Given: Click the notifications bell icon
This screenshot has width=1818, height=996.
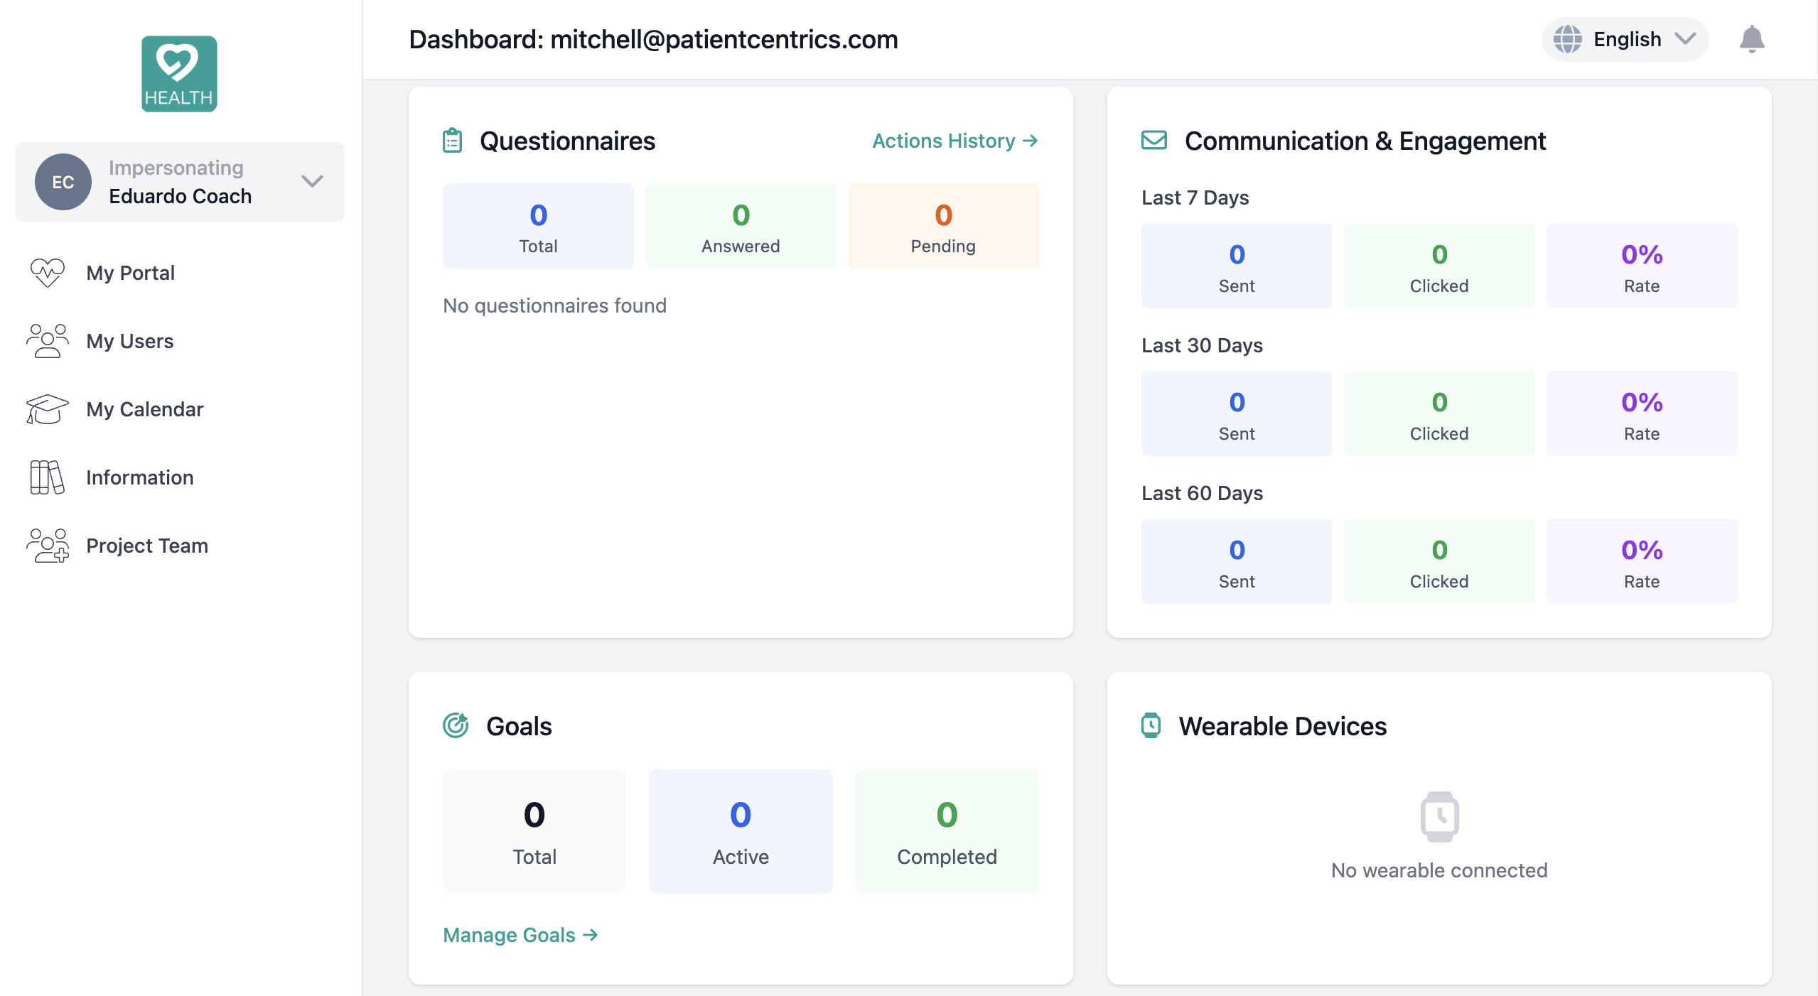Looking at the screenshot, I should coord(1753,39).
